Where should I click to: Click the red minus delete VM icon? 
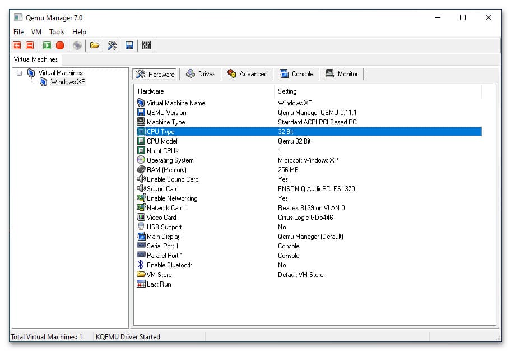(30, 45)
